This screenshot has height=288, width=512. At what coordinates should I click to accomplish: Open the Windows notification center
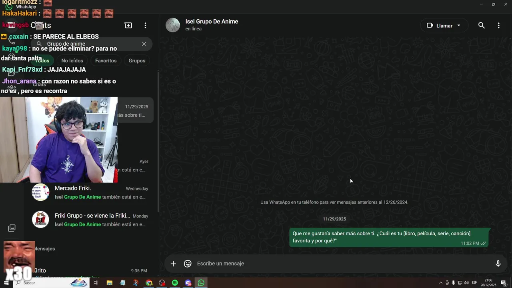click(504, 283)
